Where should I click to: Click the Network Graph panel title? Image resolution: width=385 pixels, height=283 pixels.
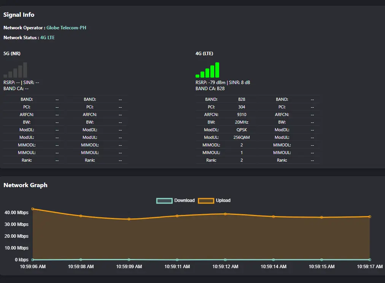coord(25,185)
